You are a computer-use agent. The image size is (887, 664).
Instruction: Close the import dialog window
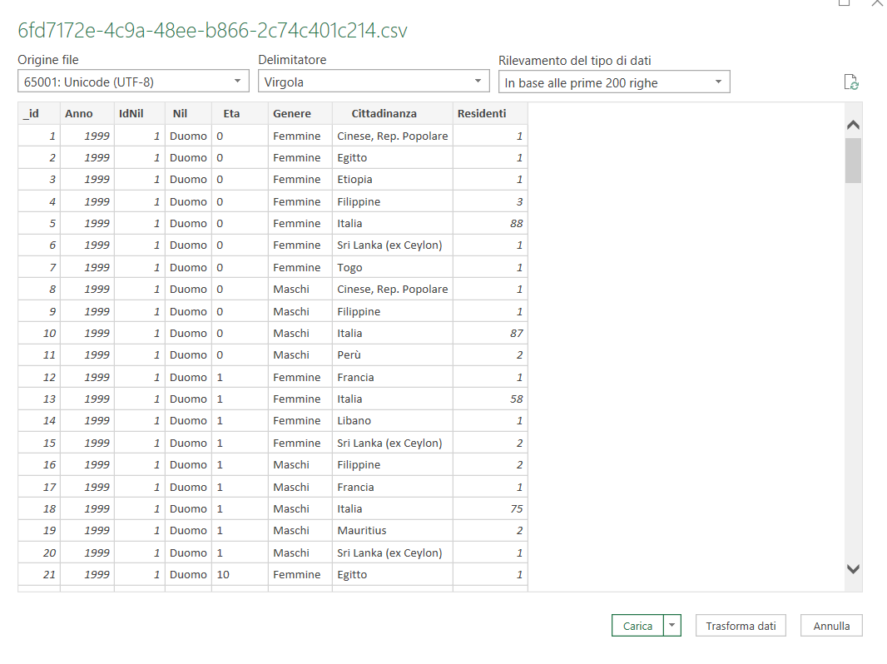pos(876,3)
